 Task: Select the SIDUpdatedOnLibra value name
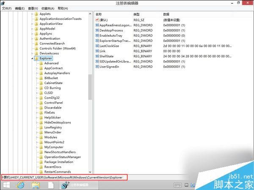click(115, 61)
